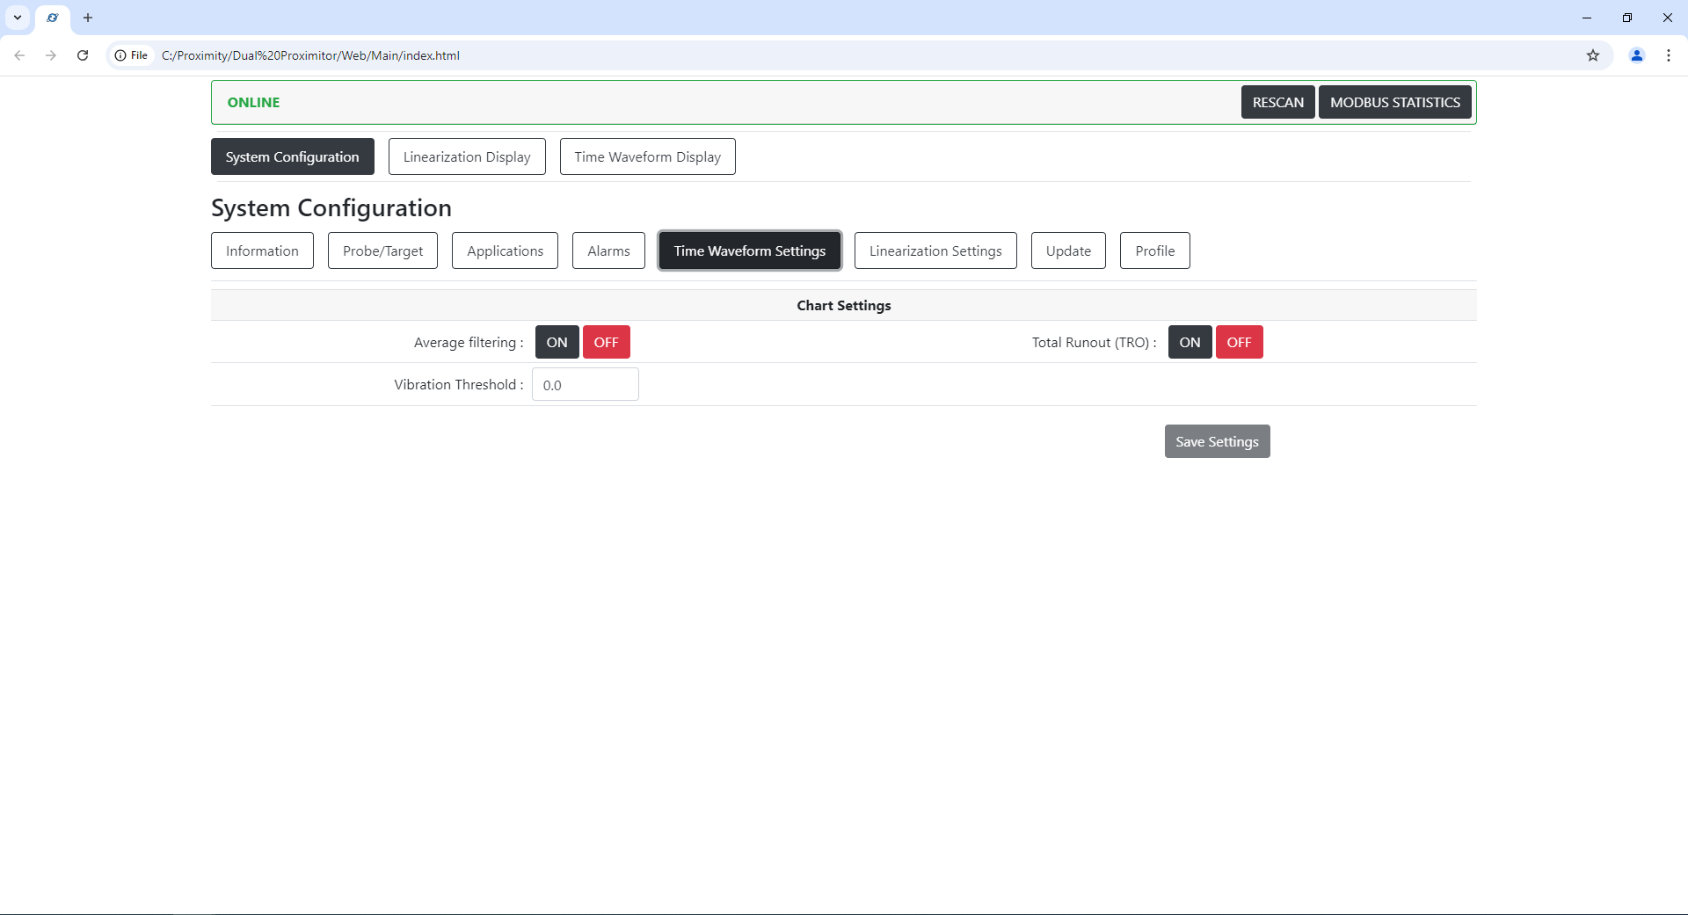The image size is (1688, 915).
Task: Minimize the browser window
Action: [1587, 18]
